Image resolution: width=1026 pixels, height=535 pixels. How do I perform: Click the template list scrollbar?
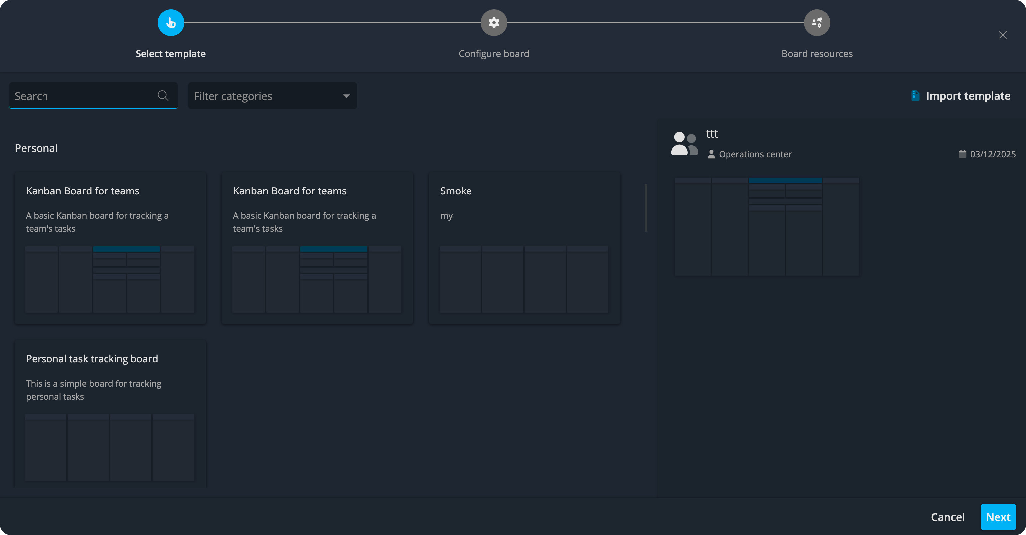click(645, 207)
